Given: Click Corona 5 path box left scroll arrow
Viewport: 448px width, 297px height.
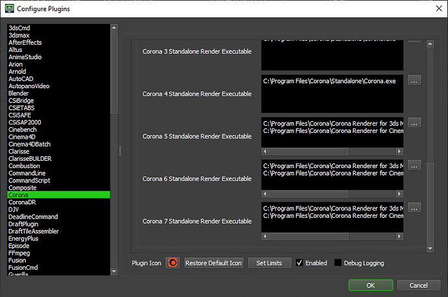Looking at the screenshot, I should click(x=265, y=151).
